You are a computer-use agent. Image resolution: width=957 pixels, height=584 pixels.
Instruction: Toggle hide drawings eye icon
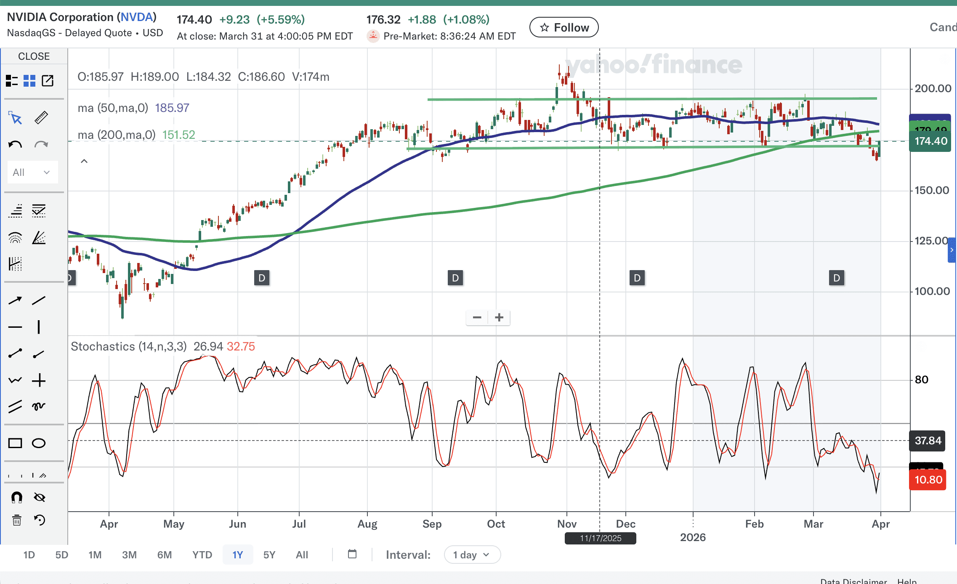click(x=40, y=497)
